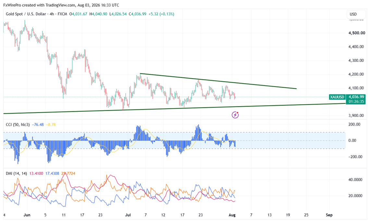Click the countdown timer 01:26:35
The height and width of the screenshot is (223, 368).
pos(356,102)
